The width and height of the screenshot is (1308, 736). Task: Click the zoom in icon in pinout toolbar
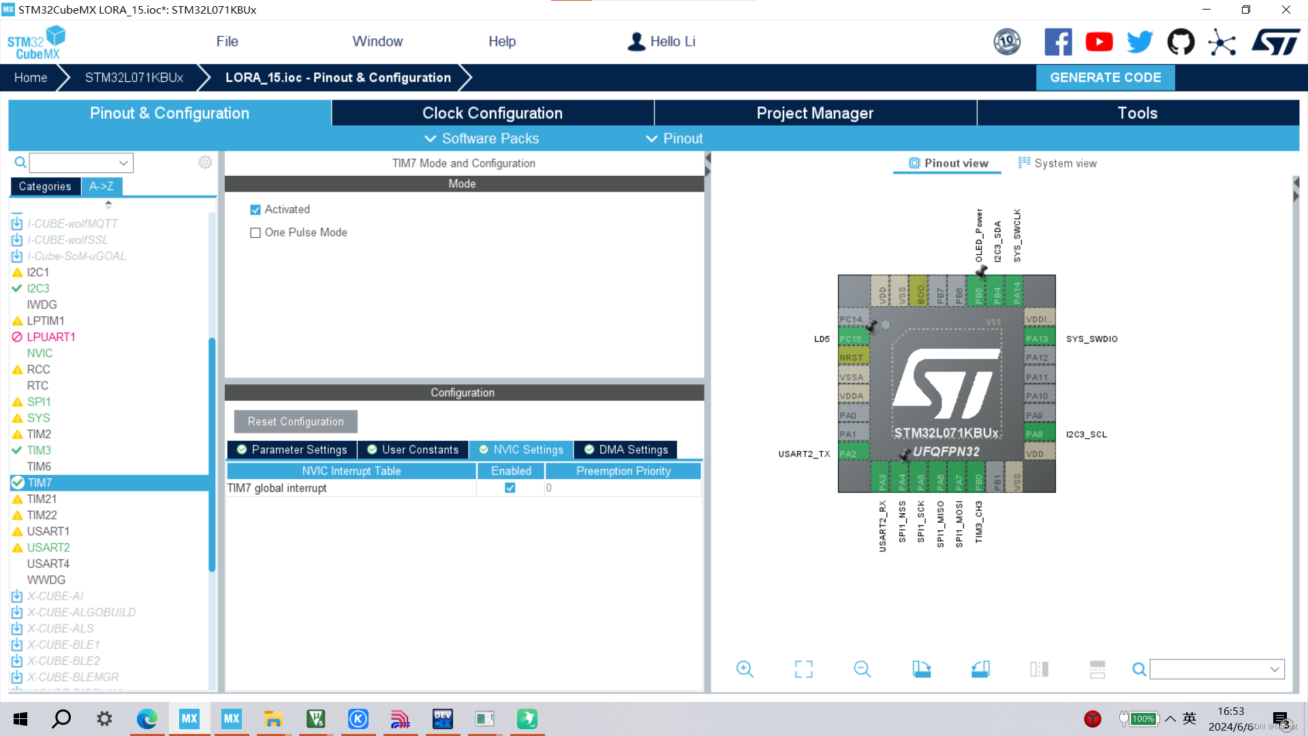click(745, 669)
